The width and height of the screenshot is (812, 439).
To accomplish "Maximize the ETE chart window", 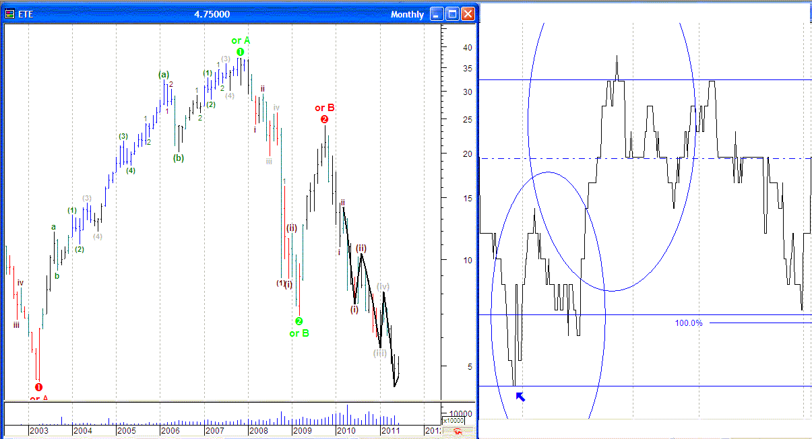I will (452, 14).
